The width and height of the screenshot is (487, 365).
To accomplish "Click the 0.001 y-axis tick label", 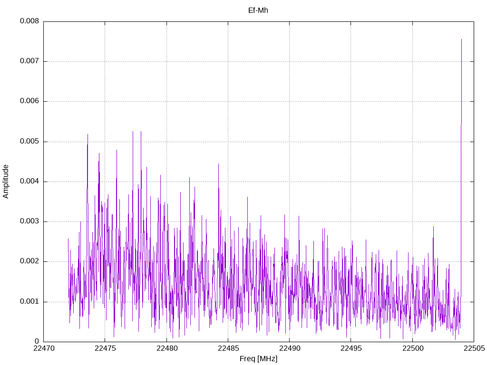I will coord(29,302).
